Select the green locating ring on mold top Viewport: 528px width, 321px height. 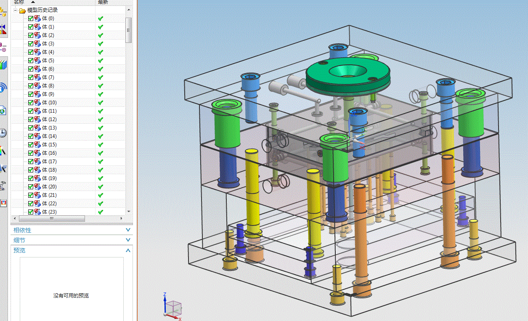pyautogui.click(x=348, y=76)
